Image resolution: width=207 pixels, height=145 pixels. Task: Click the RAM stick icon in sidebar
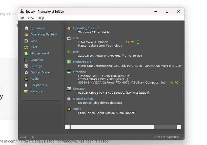click(x=26, y=47)
